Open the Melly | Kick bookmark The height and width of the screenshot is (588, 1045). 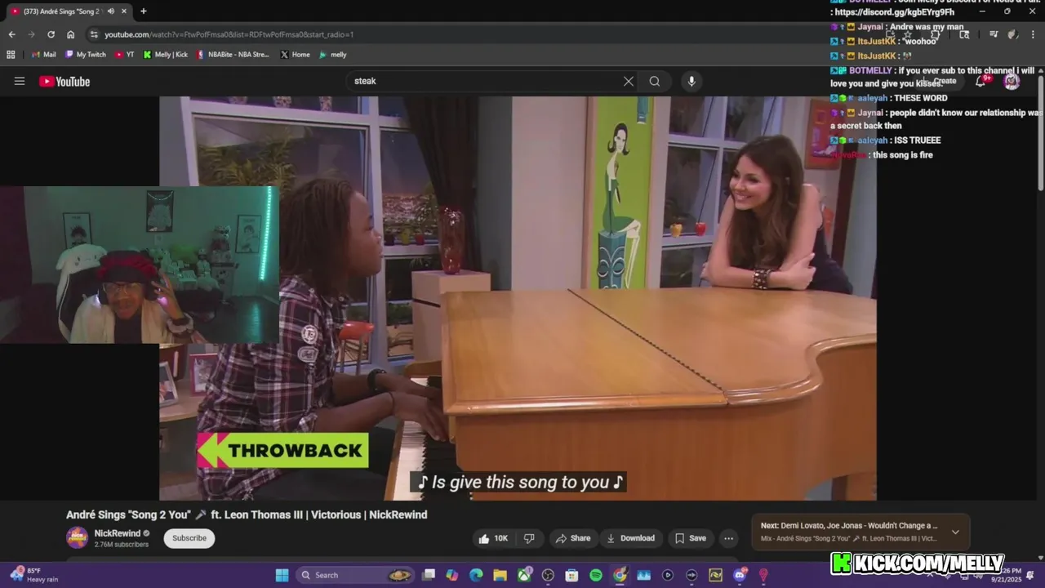pos(166,55)
